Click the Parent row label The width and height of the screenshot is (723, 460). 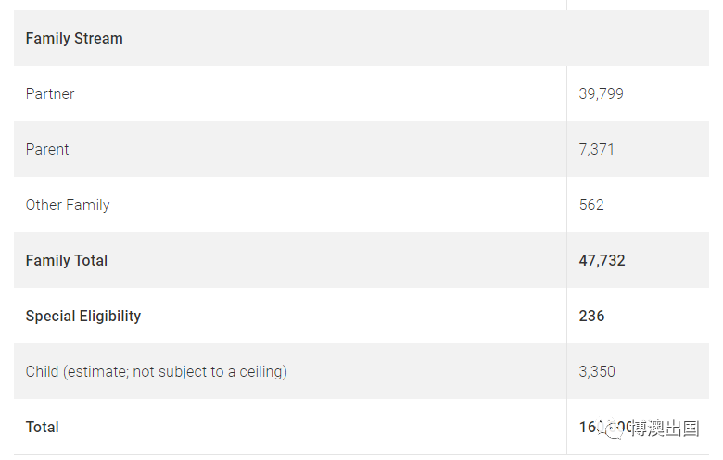47,149
